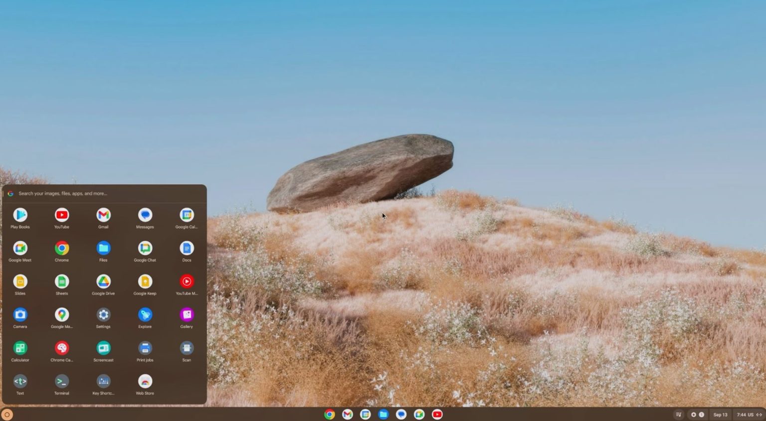Screen dimensions: 766x421
Task: Launch the Screencast app
Action: point(103,347)
